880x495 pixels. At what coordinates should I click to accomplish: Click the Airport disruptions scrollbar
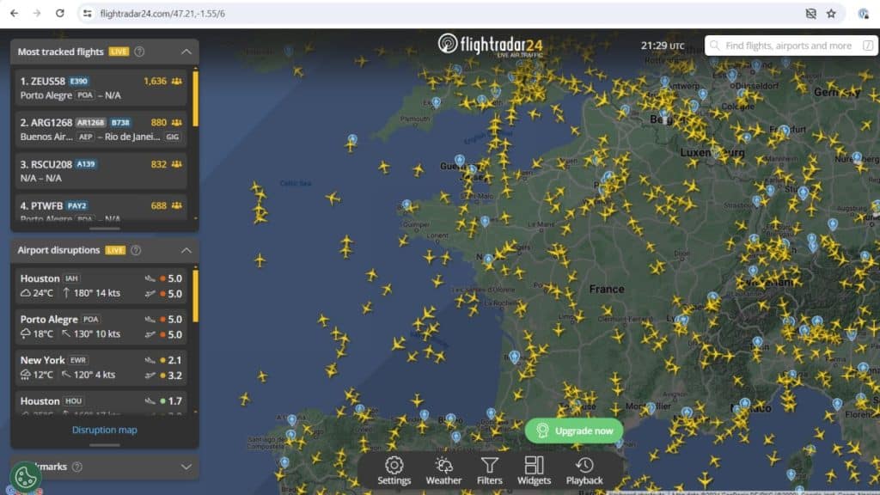tap(195, 296)
